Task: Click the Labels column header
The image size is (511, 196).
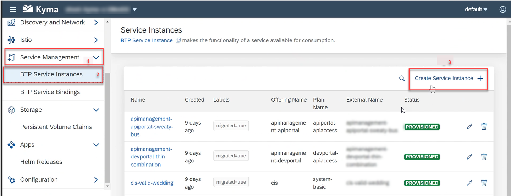Action: pyautogui.click(x=221, y=100)
